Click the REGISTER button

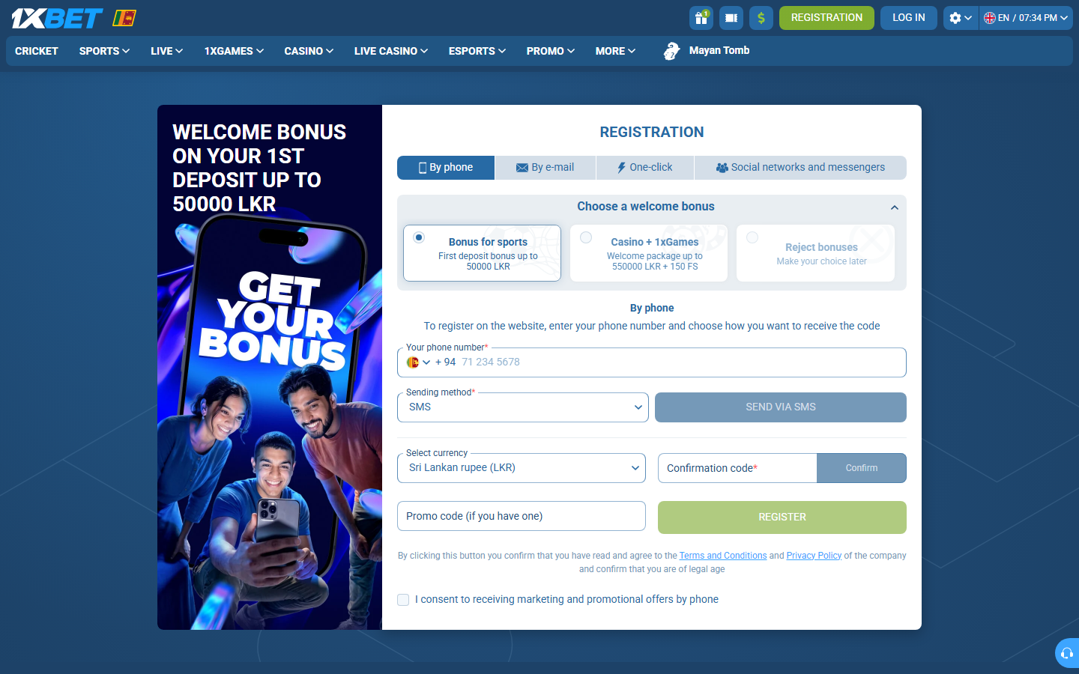pos(782,517)
